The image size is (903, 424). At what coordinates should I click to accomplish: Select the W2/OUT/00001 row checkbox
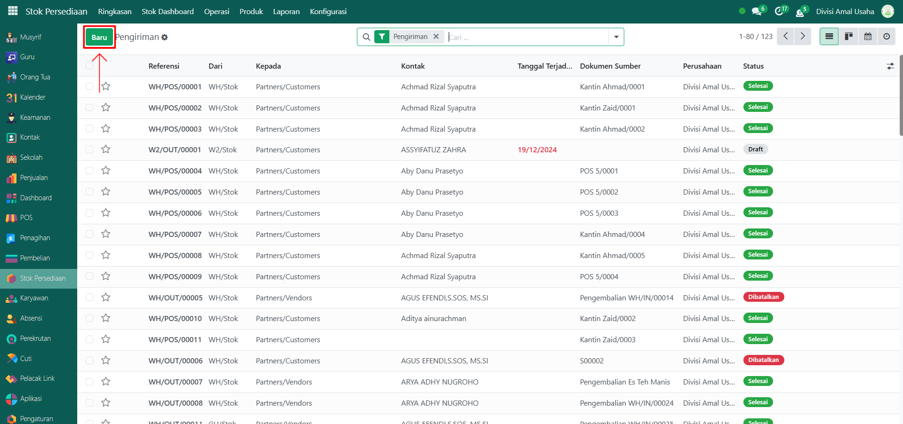(89, 149)
